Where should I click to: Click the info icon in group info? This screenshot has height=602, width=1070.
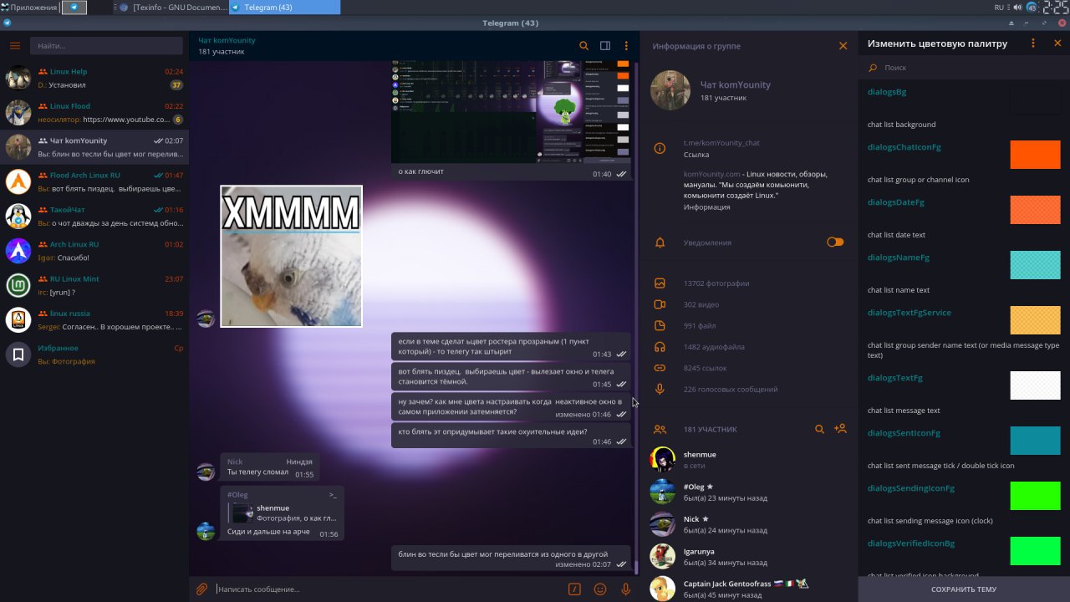pyautogui.click(x=660, y=148)
